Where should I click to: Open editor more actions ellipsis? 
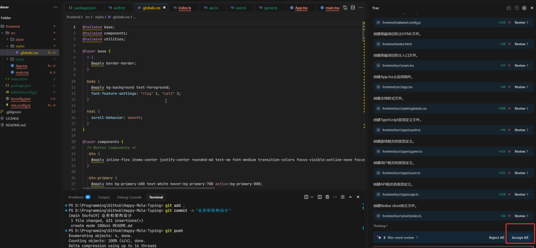click(360, 7)
